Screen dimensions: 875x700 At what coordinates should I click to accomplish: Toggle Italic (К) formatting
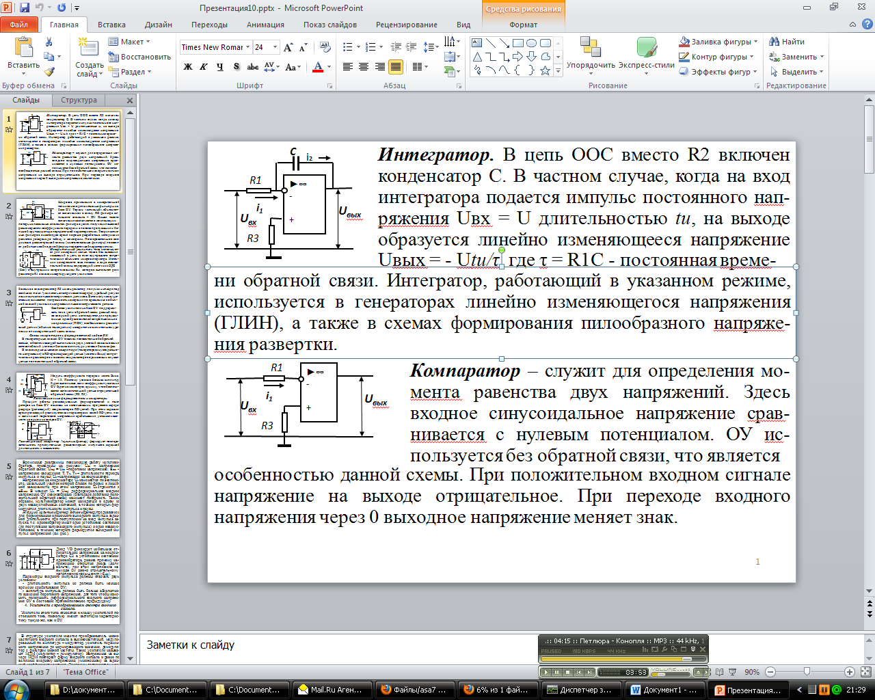coord(204,67)
